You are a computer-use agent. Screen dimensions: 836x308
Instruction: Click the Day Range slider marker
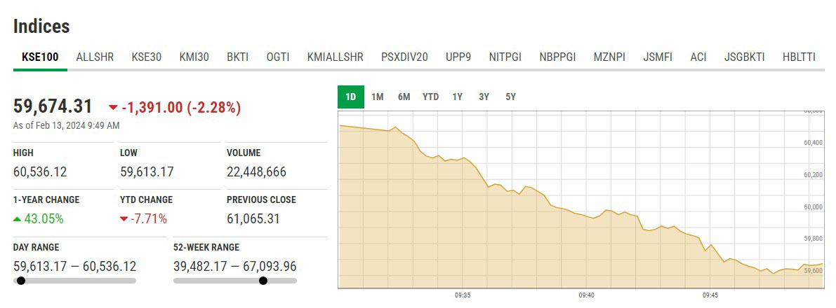pyautogui.click(x=21, y=281)
